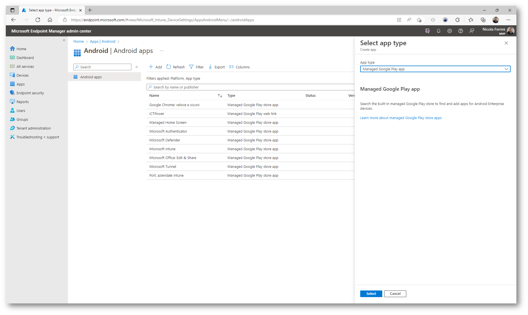The image size is (528, 315).
Task: Open browser Collections icon
Action: [483, 20]
